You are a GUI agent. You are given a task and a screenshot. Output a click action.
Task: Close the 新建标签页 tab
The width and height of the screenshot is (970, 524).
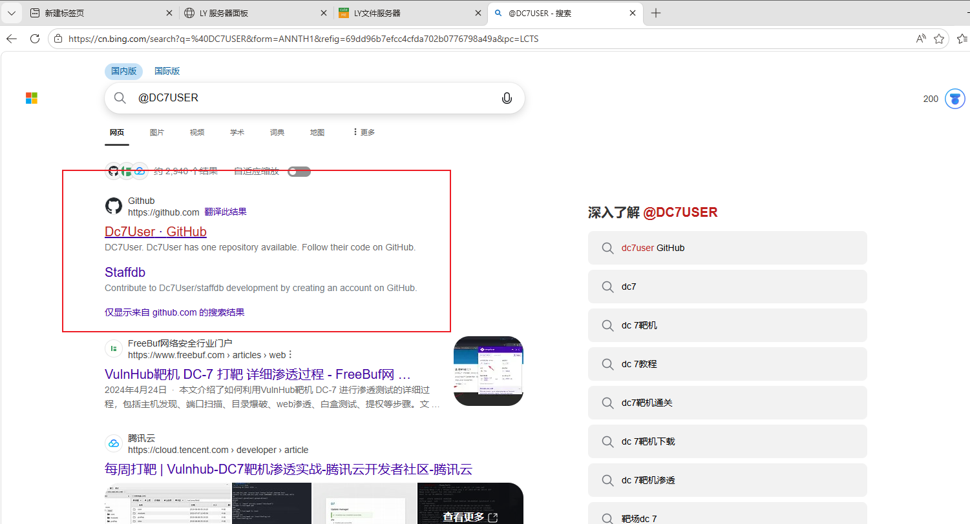(169, 13)
